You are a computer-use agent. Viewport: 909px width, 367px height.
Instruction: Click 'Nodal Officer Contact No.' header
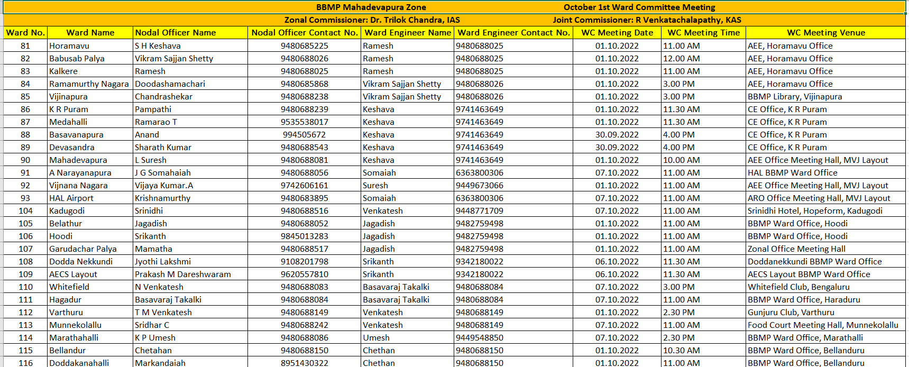(305, 33)
